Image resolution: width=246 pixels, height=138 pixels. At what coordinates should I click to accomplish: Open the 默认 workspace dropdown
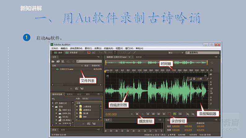pos(175,53)
